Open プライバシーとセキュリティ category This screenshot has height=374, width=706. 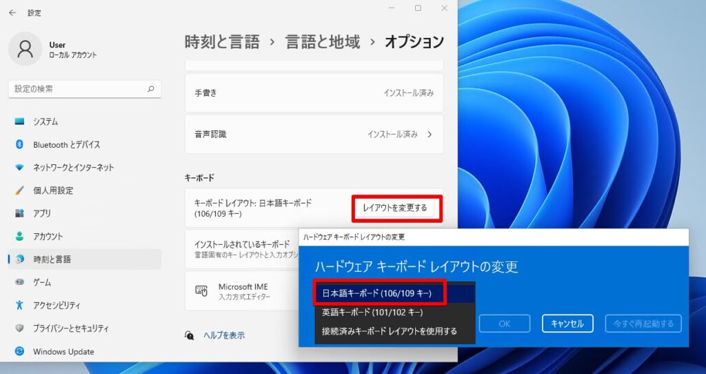(x=85, y=328)
